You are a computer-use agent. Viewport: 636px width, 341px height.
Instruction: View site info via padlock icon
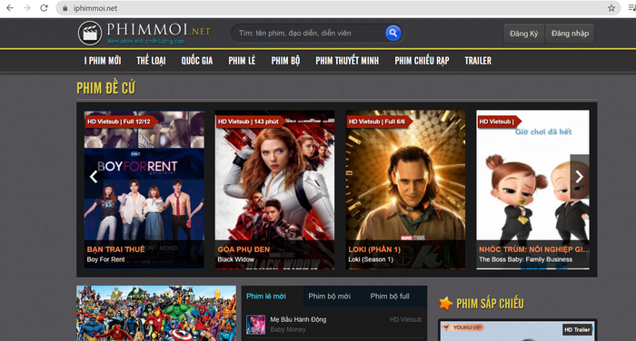[65, 8]
